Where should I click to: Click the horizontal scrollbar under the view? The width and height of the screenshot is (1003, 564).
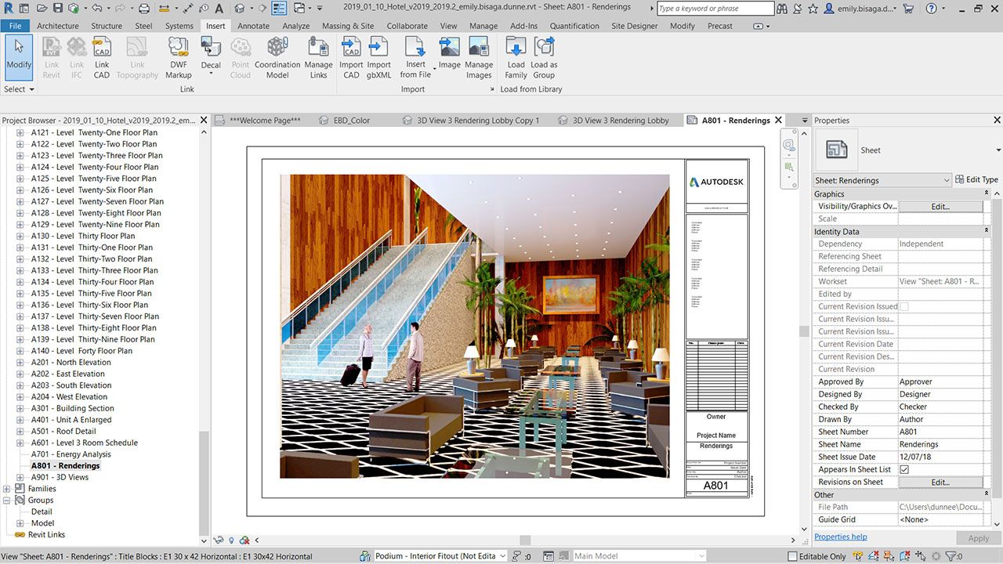pyautogui.click(x=525, y=540)
